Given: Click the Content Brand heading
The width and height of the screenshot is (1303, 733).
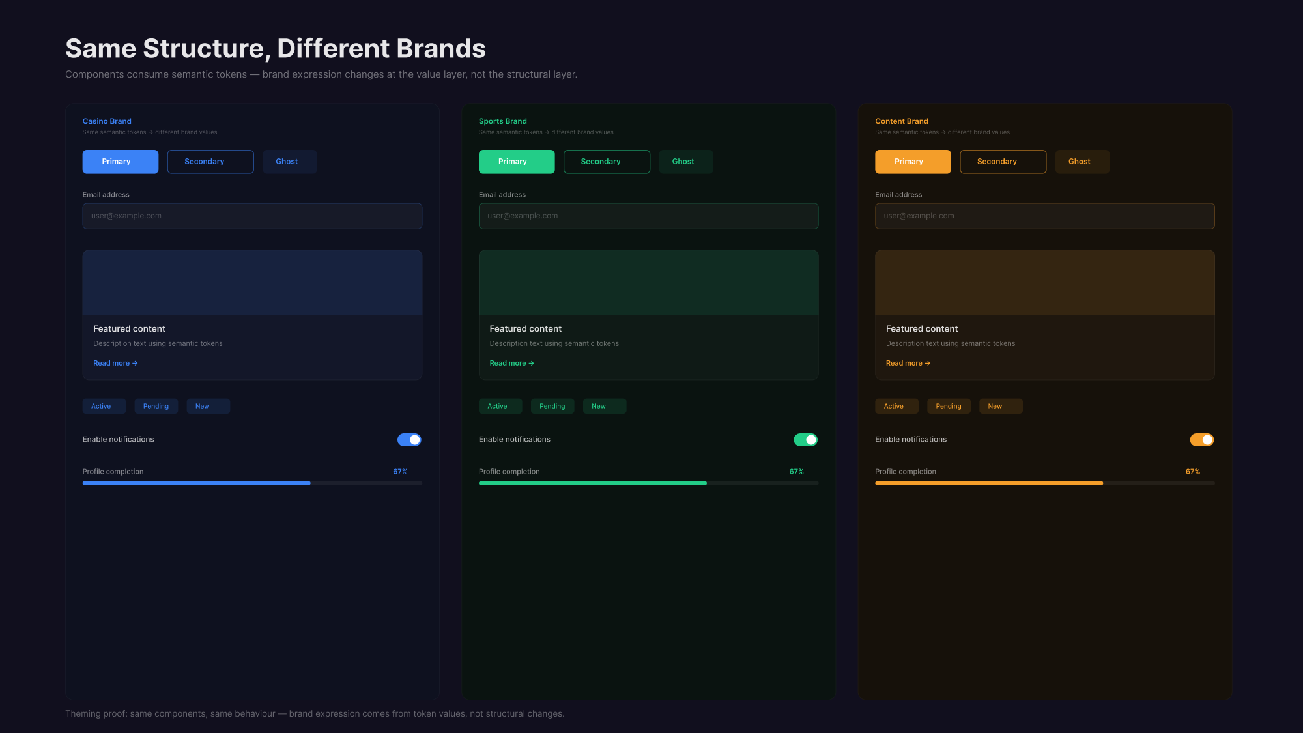Looking at the screenshot, I should [902, 121].
